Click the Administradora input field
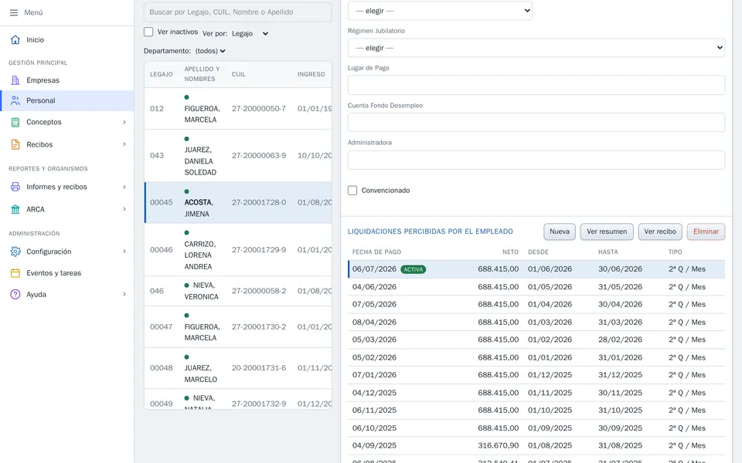742x463 pixels. click(x=536, y=161)
